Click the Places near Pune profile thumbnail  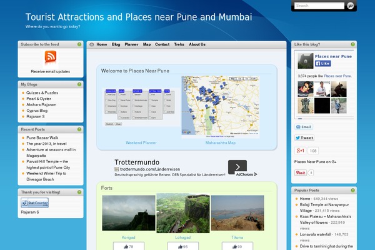(306, 61)
